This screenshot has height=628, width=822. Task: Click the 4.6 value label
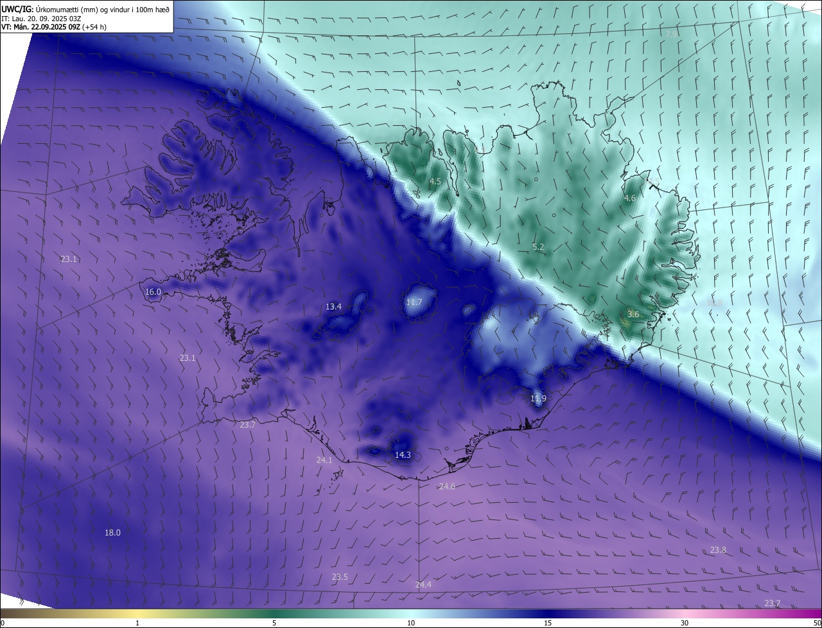pyautogui.click(x=629, y=198)
